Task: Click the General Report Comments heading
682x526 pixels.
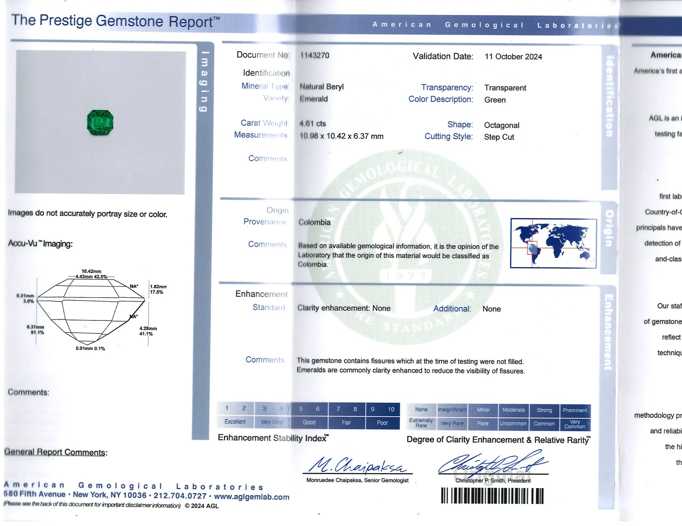Action: 55,452
